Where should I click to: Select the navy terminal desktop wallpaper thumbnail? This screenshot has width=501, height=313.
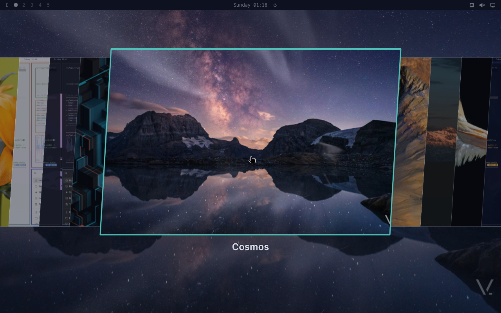point(492,142)
